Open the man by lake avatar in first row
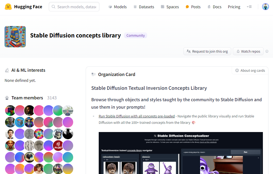 [x=68, y=111]
